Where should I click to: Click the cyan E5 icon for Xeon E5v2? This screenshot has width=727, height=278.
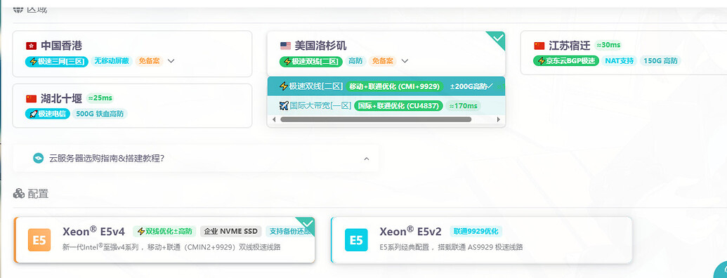click(x=356, y=240)
